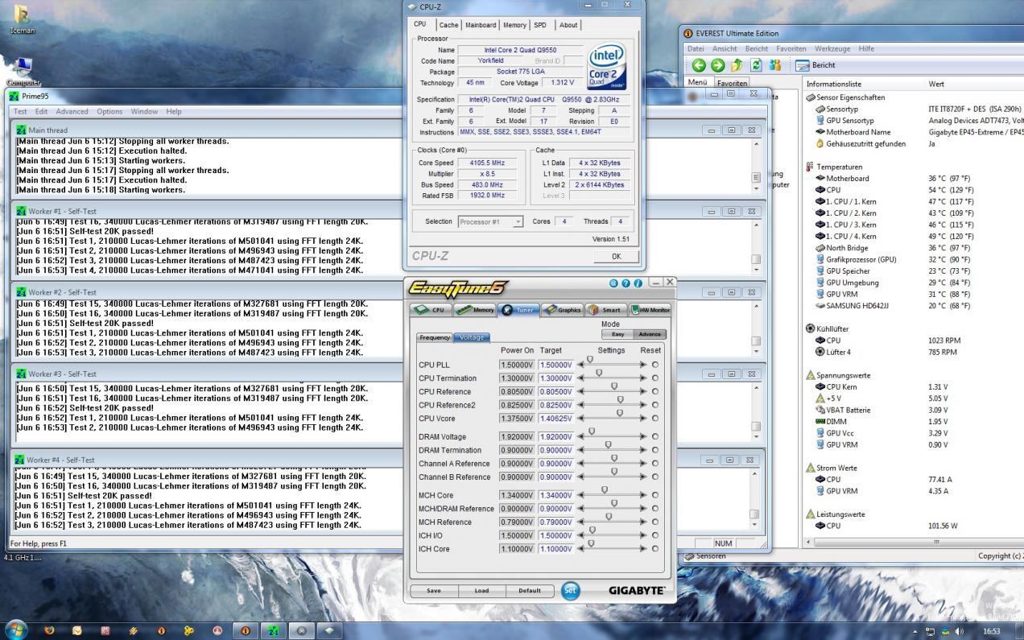
Task: Click Save button in EasyTune6
Action: pos(434,590)
